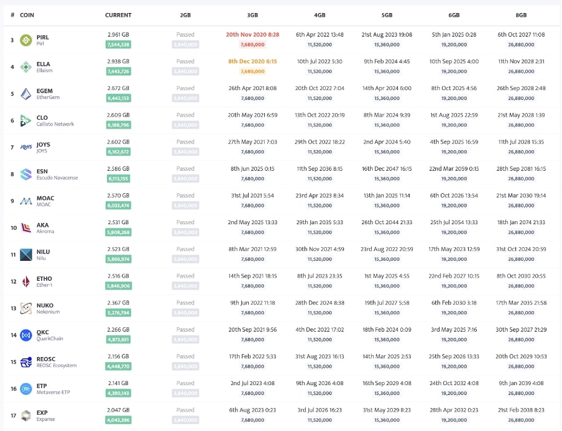Click the 2GB column header

coord(185,15)
